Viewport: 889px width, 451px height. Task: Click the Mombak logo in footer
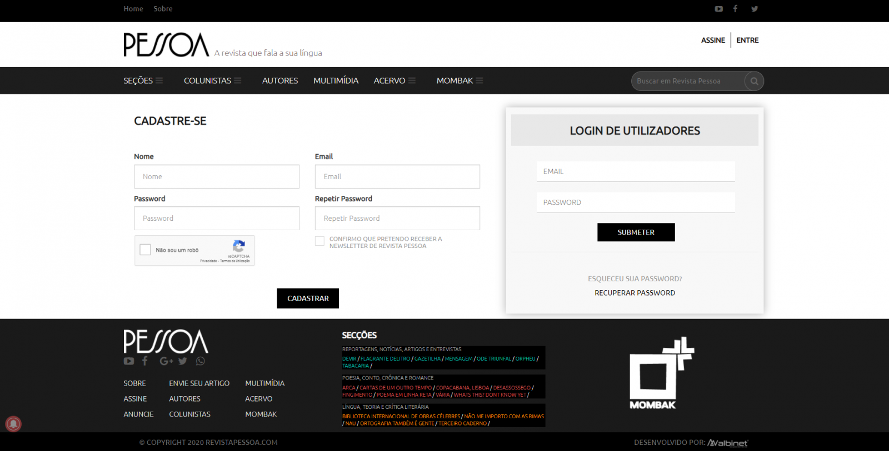(661, 373)
